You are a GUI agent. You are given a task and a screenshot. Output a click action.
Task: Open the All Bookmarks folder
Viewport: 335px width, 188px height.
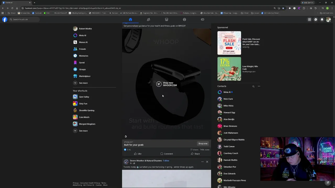click(326, 13)
